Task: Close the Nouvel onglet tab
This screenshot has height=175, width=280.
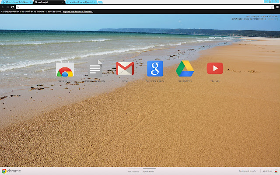Action: [x=63, y=2]
